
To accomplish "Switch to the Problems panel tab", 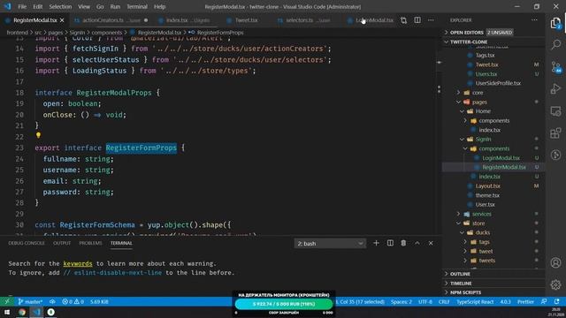I will point(90,244).
